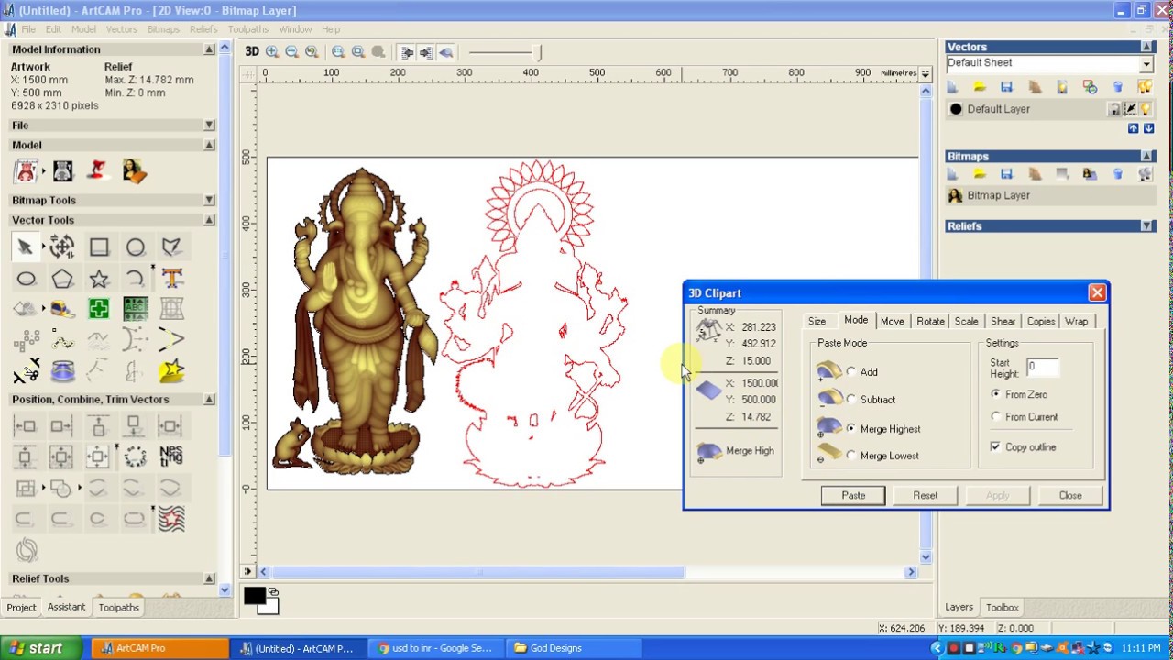Pick the Create Circle vector tool
The image size is (1173, 660).
[136, 247]
